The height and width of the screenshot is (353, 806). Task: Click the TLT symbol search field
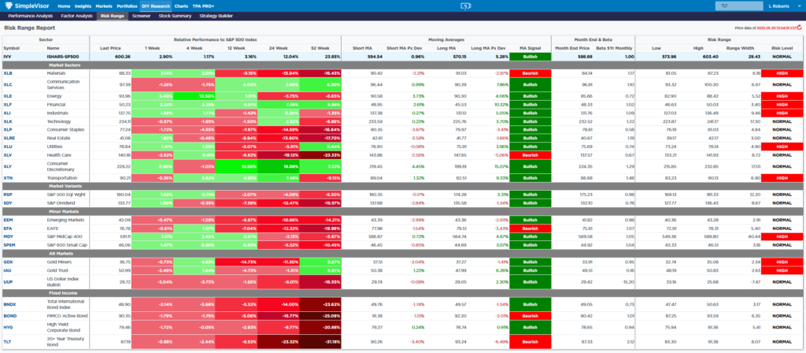coord(738,6)
